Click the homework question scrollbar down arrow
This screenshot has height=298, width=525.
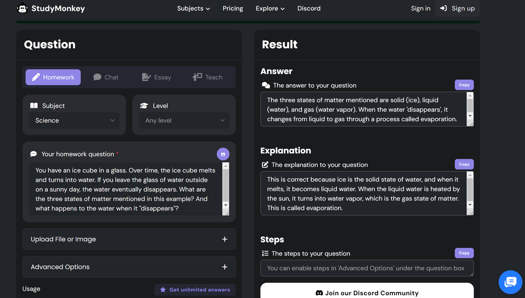coord(226,205)
